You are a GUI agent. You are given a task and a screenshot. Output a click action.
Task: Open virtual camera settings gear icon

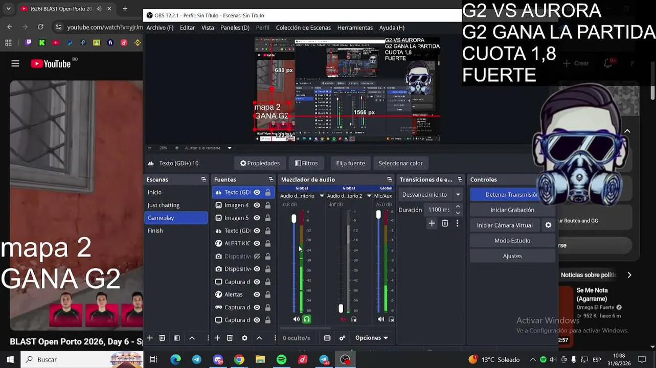click(548, 225)
